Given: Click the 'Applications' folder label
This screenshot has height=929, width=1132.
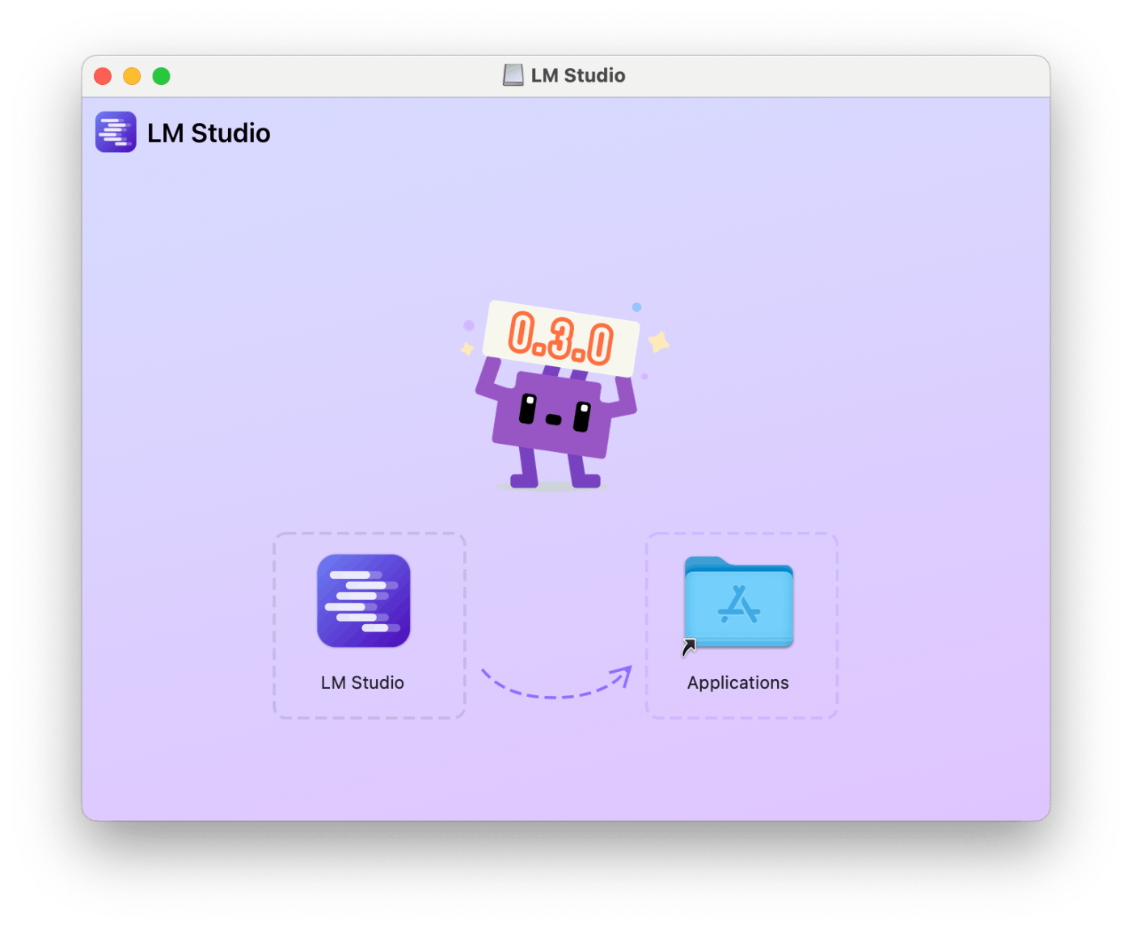Looking at the screenshot, I should [738, 683].
